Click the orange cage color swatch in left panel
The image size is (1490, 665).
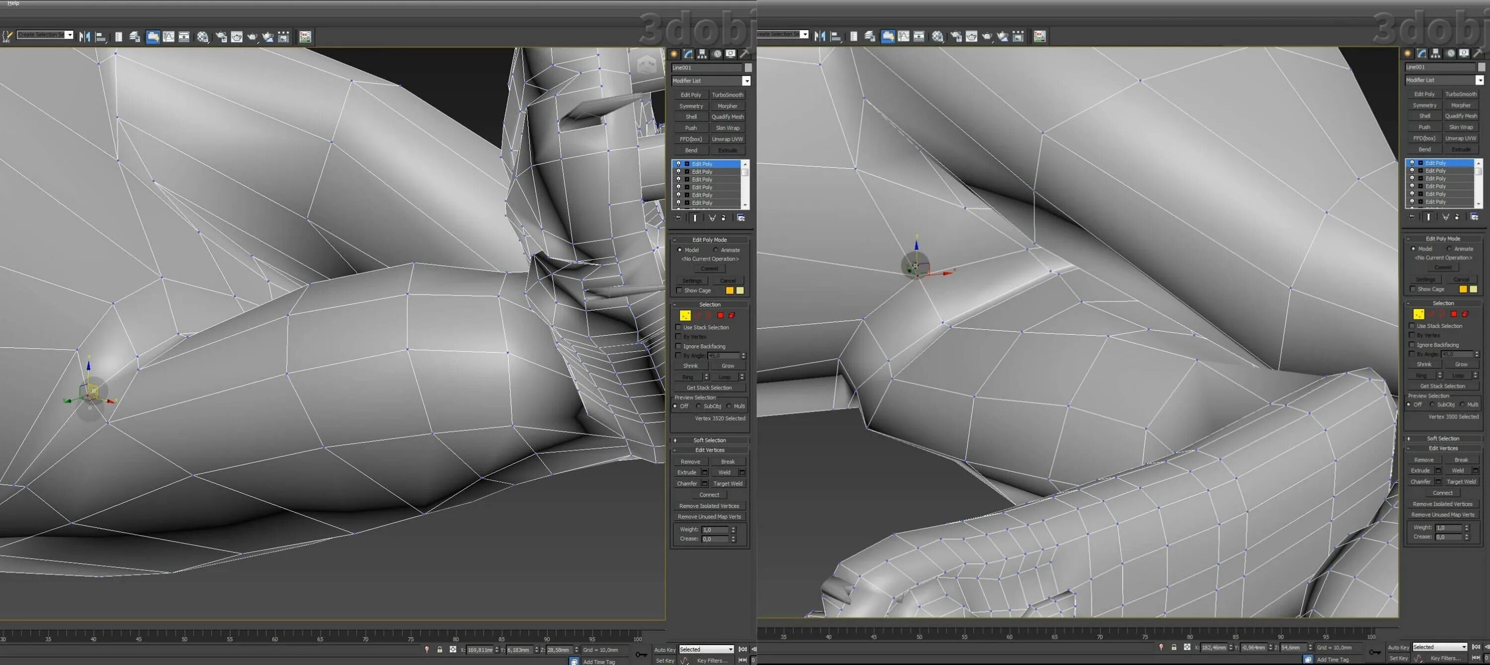click(x=730, y=291)
